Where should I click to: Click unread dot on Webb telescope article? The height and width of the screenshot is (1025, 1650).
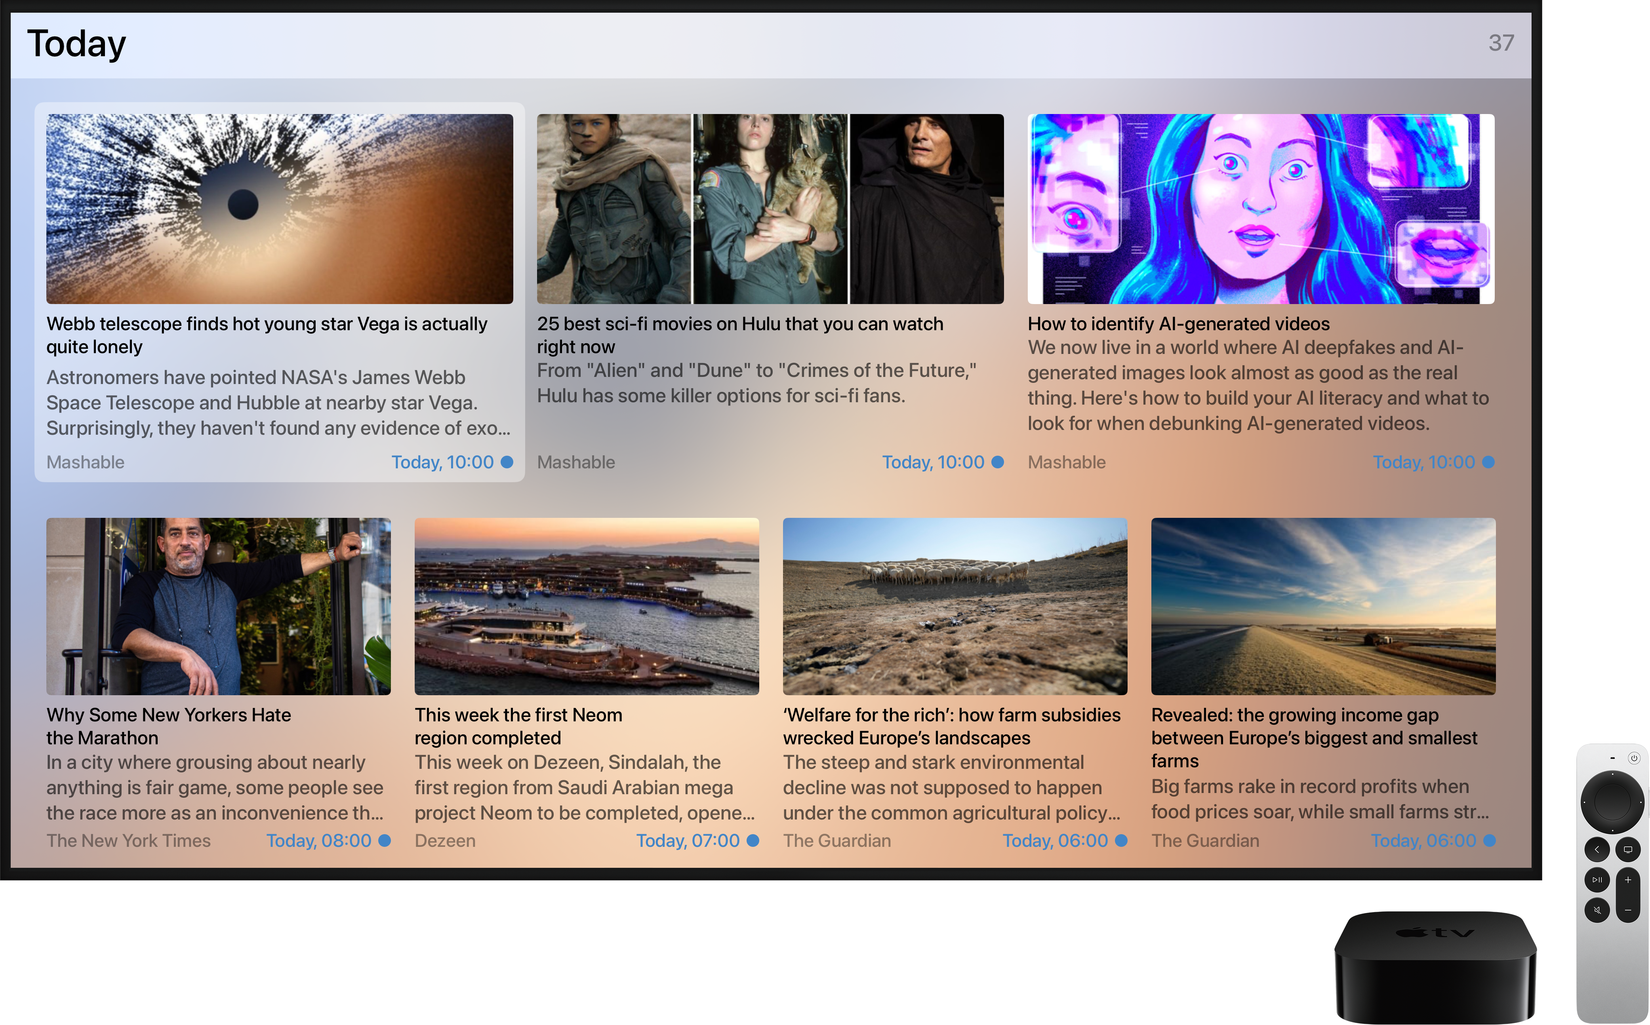(507, 462)
